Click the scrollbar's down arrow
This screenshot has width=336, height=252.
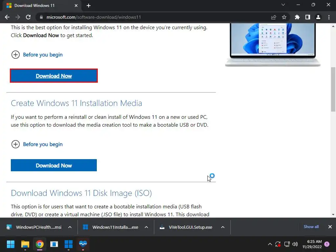(333, 215)
